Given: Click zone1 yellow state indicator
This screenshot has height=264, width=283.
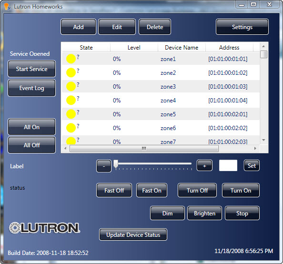Looking at the screenshot, I should [71, 59].
